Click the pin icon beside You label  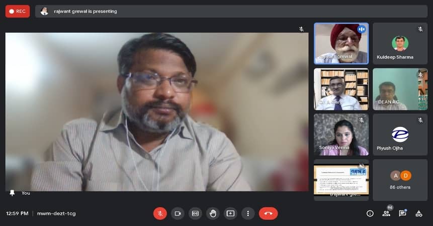click(13, 193)
